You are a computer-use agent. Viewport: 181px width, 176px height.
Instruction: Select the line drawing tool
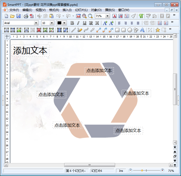coord(73,30)
